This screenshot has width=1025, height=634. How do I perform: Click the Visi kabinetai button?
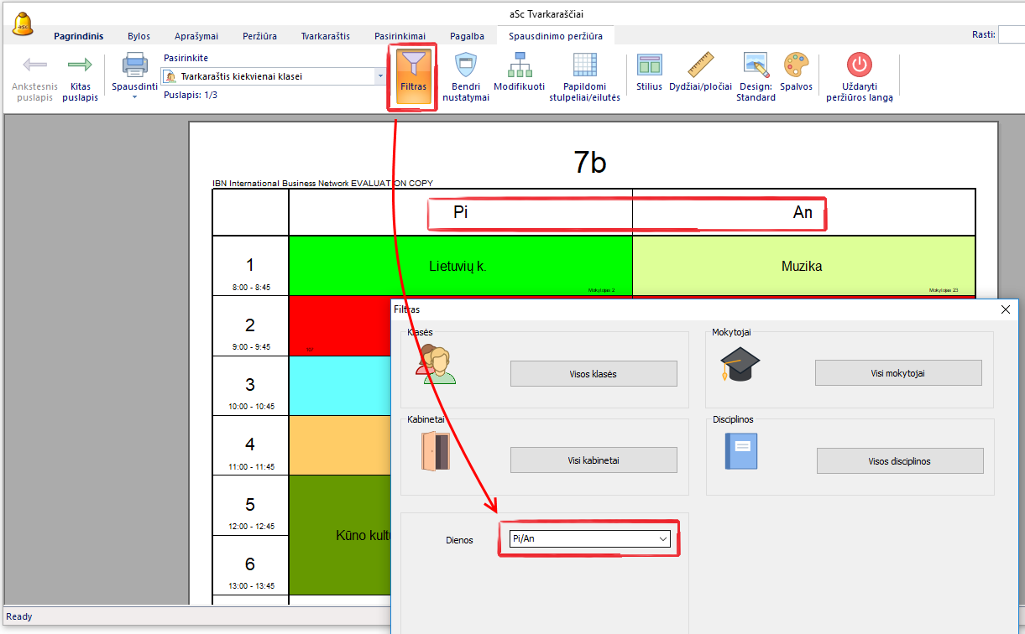[x=594, y=460]
